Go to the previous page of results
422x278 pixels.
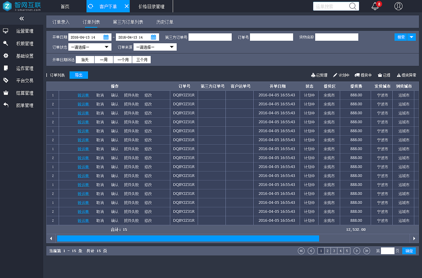coord(311,251)
